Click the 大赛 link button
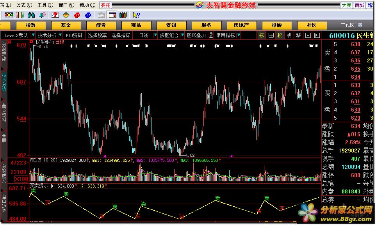Image resolution: width=376 pixels, height=225 pixels. 346,5
